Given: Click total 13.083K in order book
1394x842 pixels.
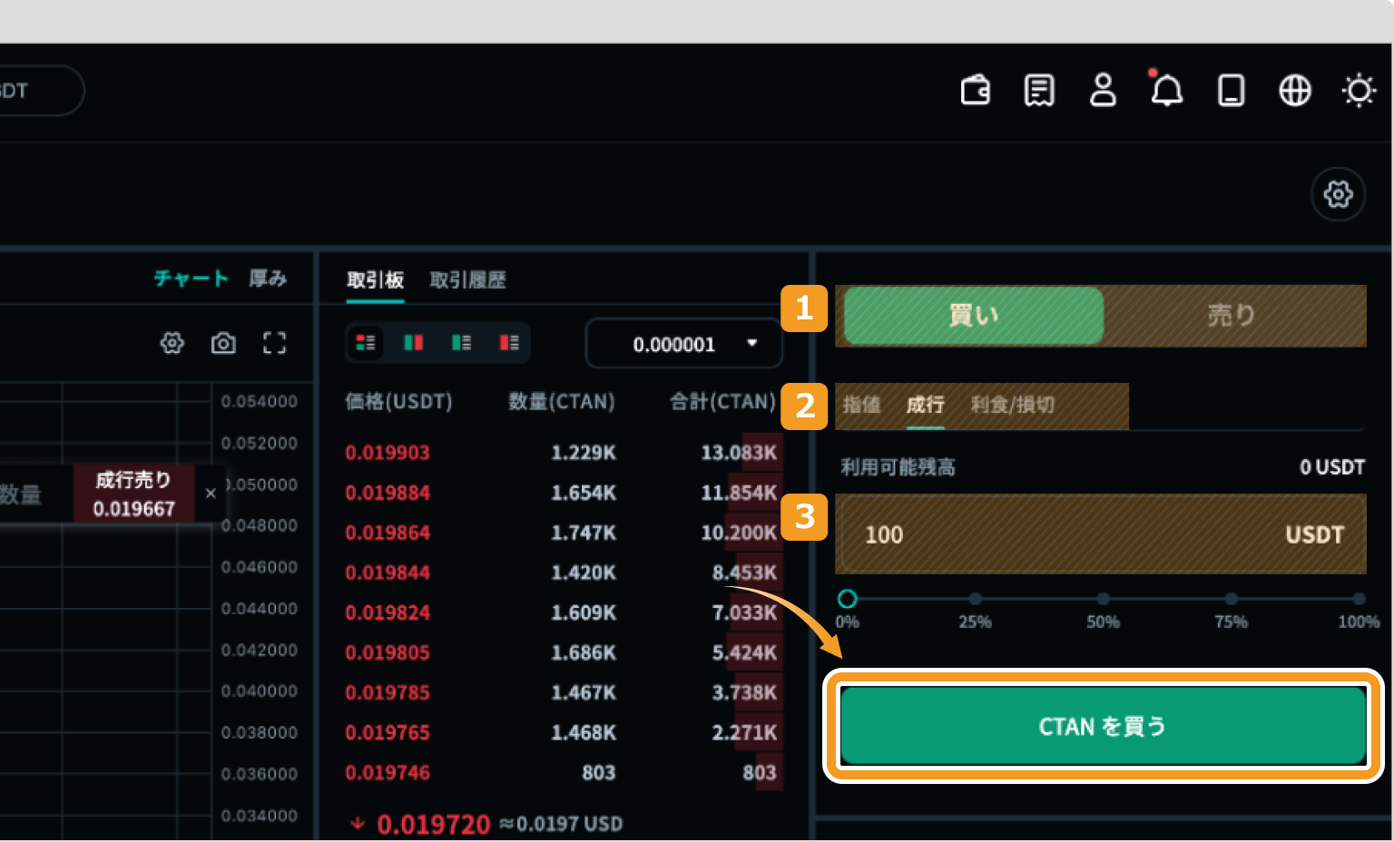Looking at the screenshot, I should click(x=739, y=453).
